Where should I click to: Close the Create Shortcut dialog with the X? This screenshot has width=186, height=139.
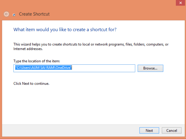(180, 3)
